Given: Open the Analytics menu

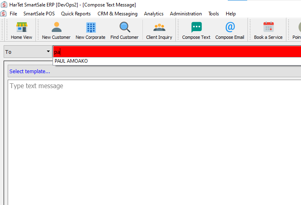Looking at the screenshot, I should tap(153, 14).
